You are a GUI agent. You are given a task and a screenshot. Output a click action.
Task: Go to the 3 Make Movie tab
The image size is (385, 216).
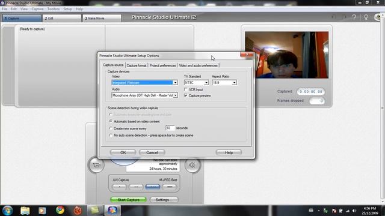pyautogui.click(x=102, y=18)
